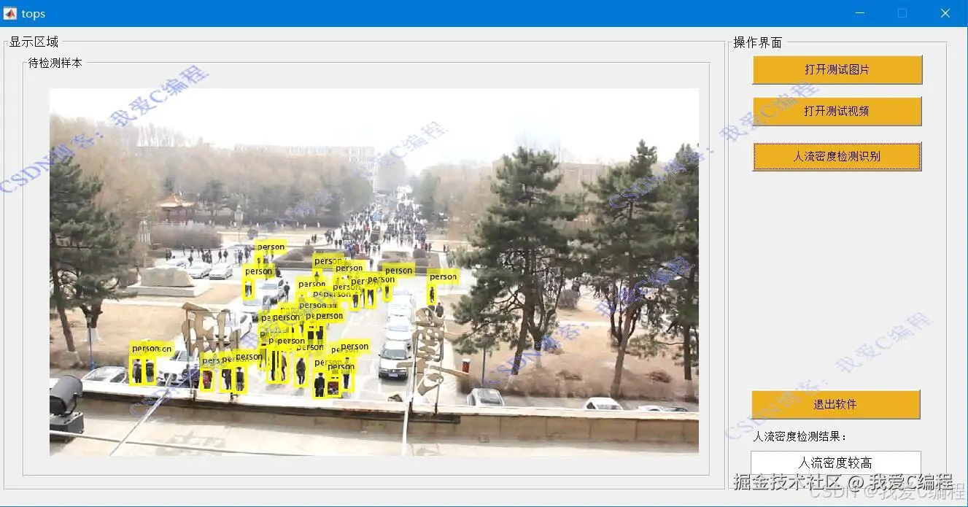The height and width of the screenshot is (507, 968).
Task: Click the 人流密度检测结果： label
Action: 800,436
